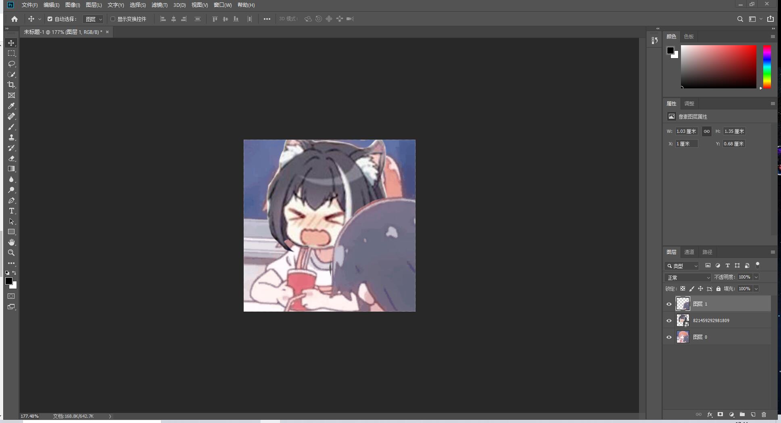Select the Blur tool
Image resolution: width=781 pixels, height=423 pixels.
[11, 179]
